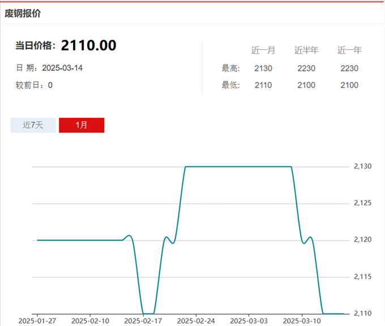Click the 2,120 y-axis label
Screen dimensions: 385x326
[363, 239]
